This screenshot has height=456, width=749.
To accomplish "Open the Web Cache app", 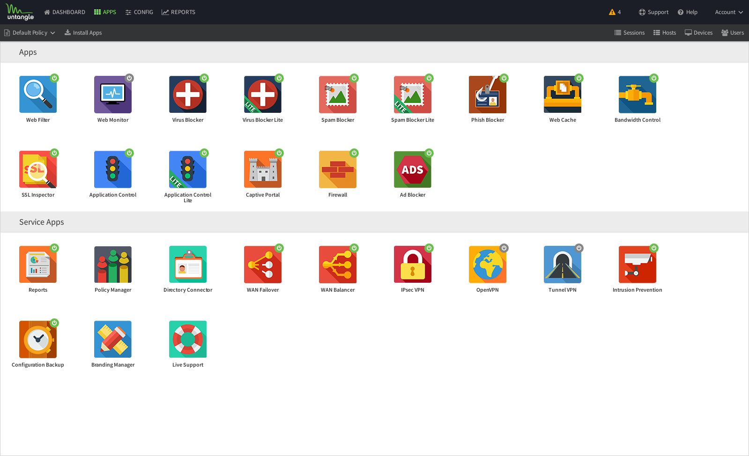I will coord(563,95).
